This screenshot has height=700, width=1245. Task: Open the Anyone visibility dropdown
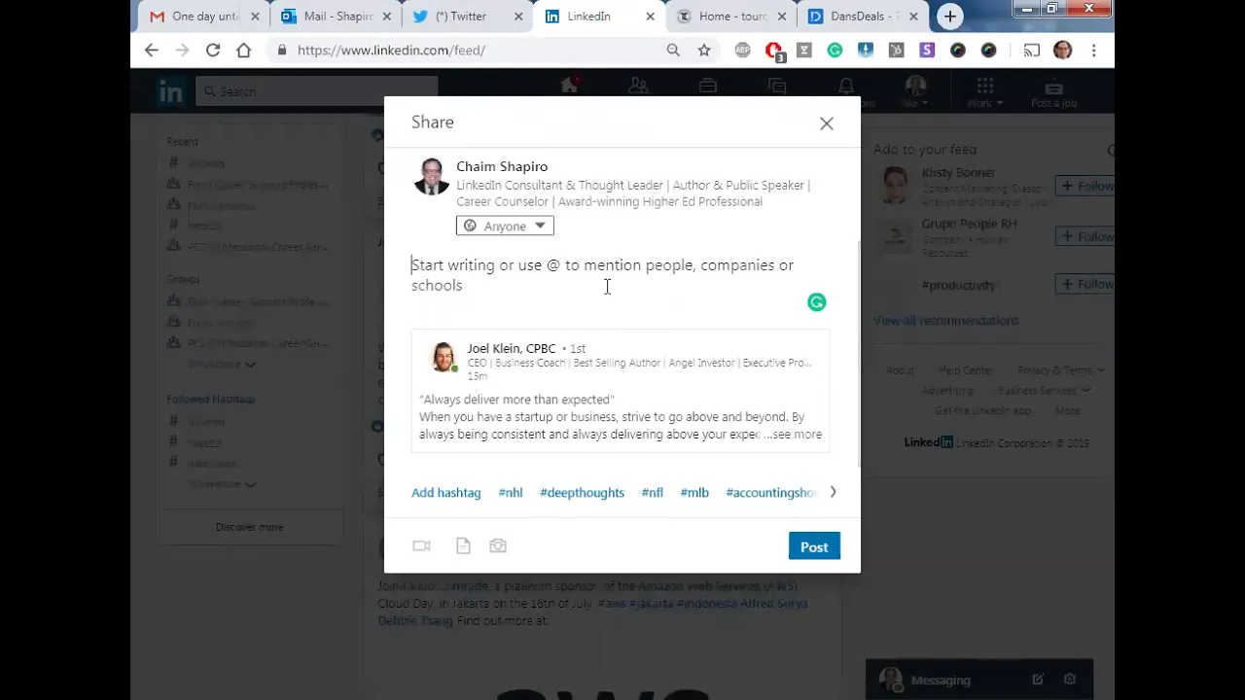tap(505, 226)
